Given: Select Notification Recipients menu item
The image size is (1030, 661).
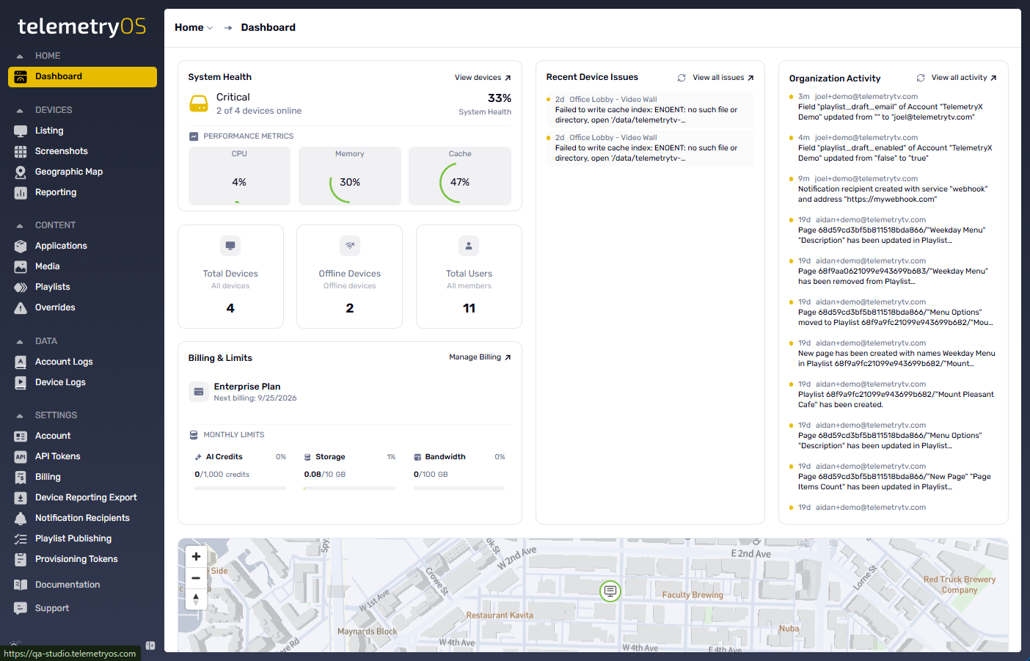Looking at the screenshot, I should click(82, 518).
